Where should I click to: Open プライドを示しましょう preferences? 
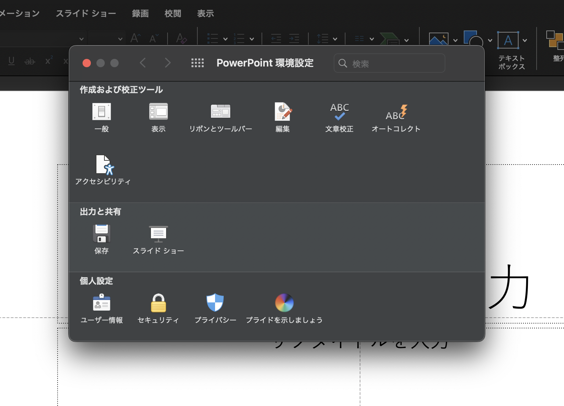(284, 308)
